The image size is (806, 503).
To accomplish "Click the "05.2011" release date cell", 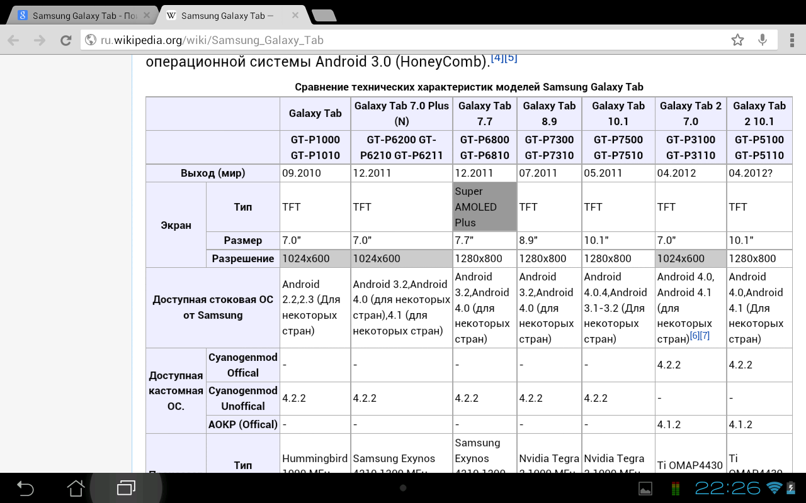I will click(618, 173).
